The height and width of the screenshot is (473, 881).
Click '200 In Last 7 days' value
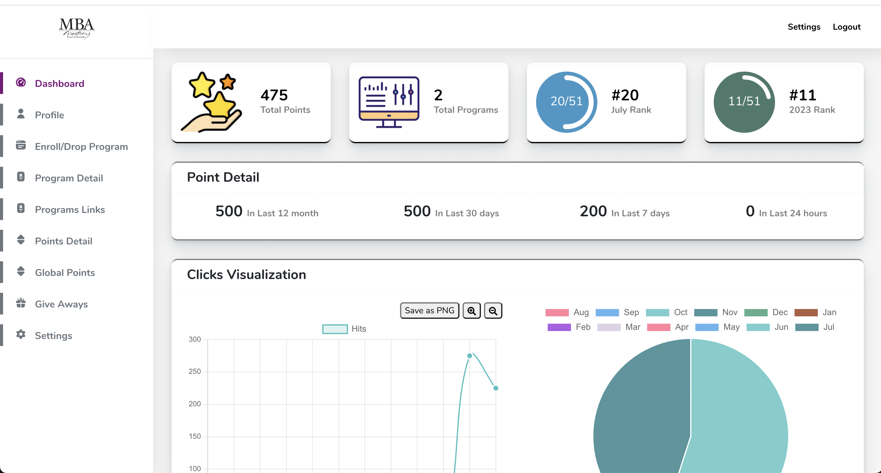(625, 211)
